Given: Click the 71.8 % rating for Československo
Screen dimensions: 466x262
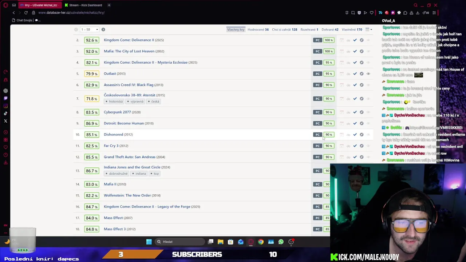Looking at the screenshot, I should pyautogui.click(x=91, y=99).
